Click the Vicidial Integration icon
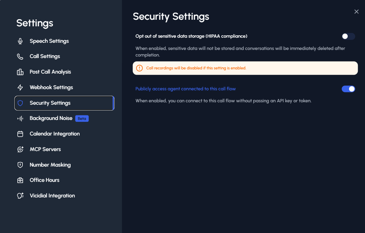This screenshot has height=233, width=365. 20,196
